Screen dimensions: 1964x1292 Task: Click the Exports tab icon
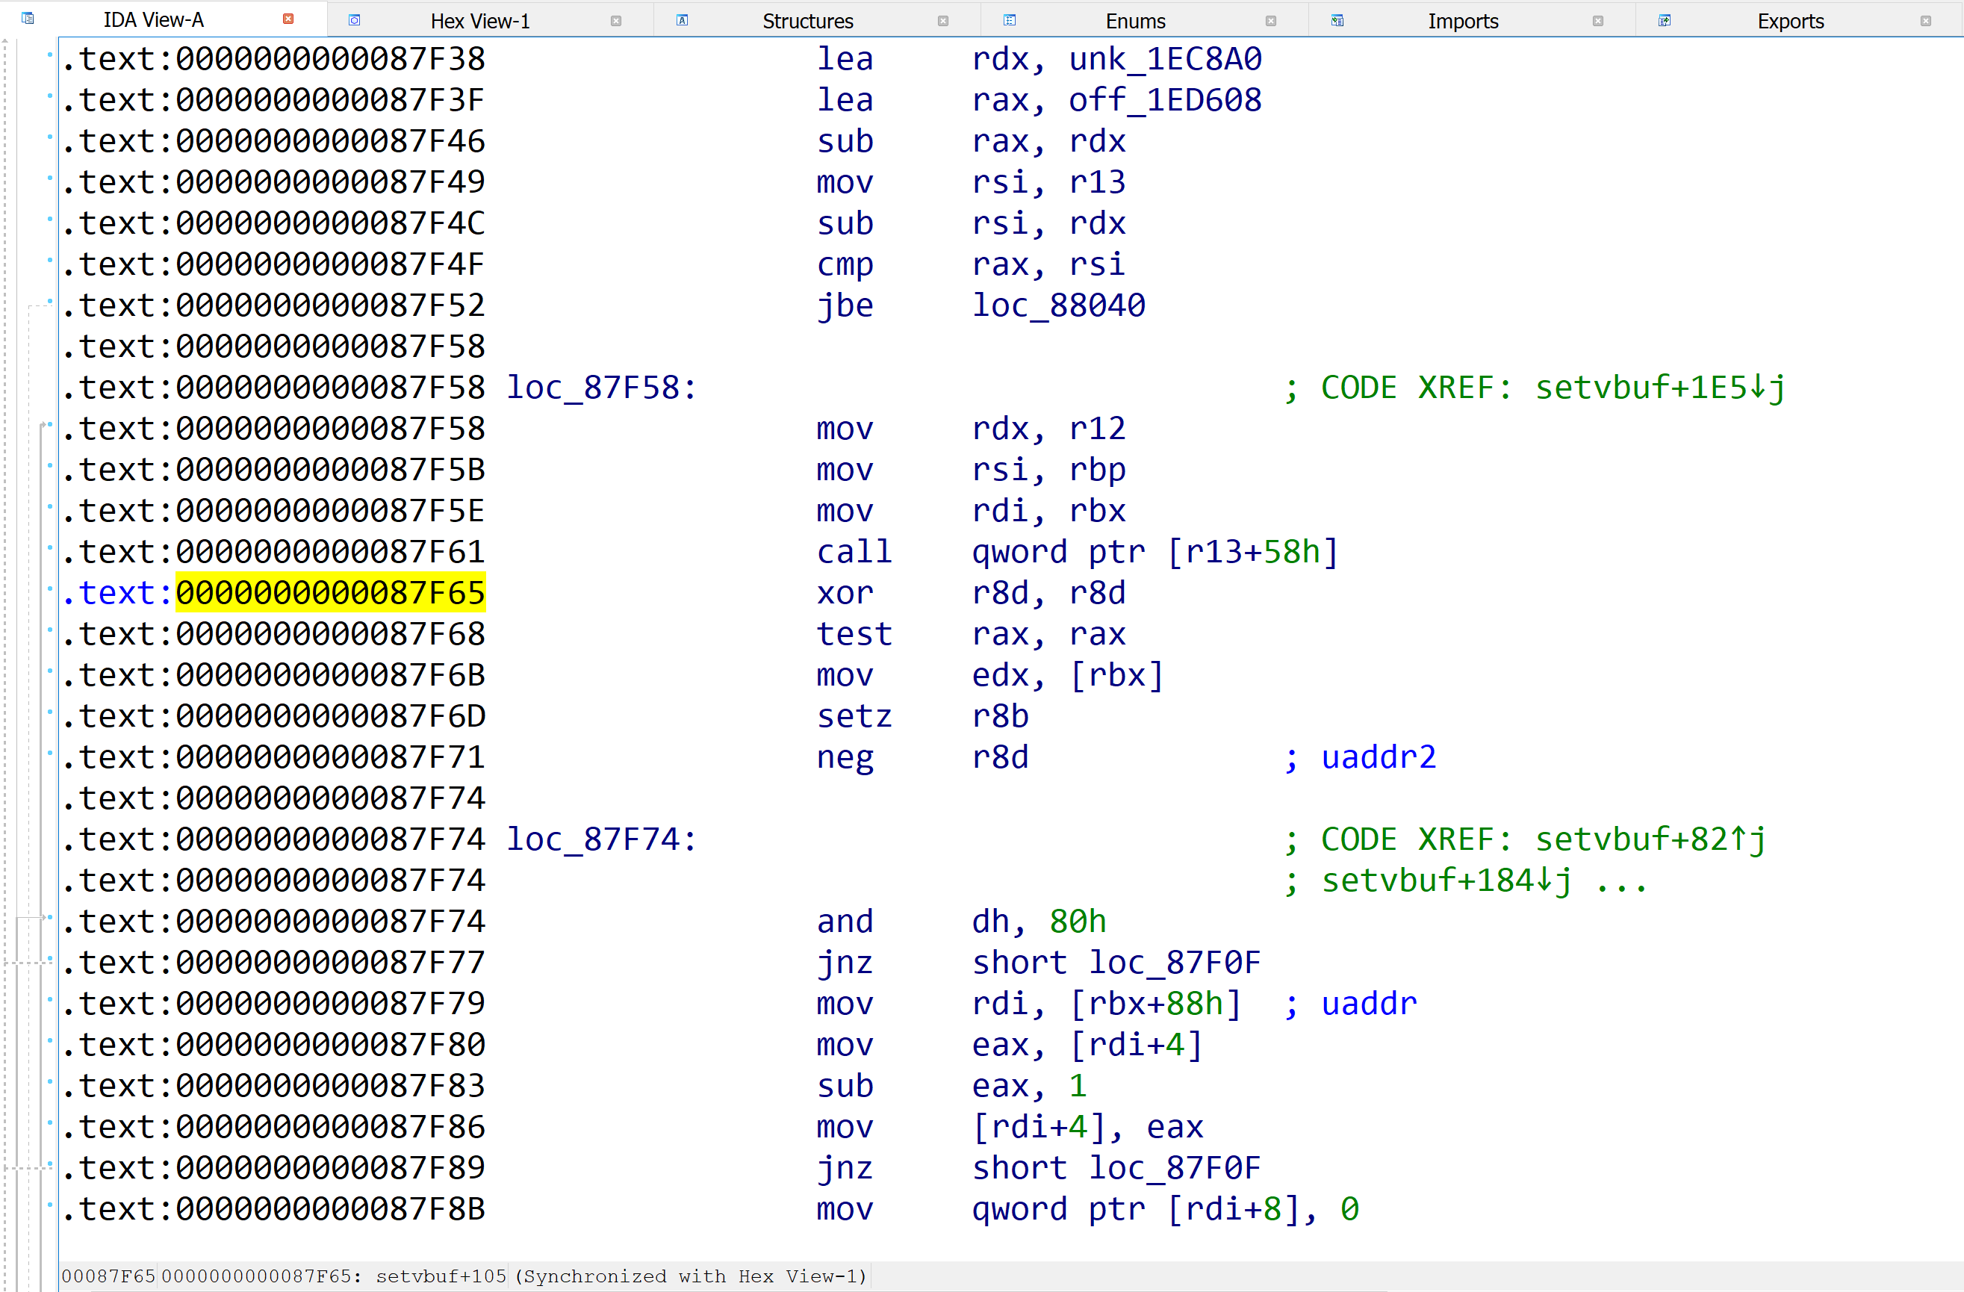point(1664,19)
